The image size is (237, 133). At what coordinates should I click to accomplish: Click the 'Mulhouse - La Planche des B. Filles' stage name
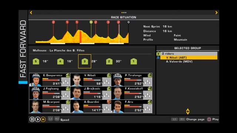[x=59, y=51]
